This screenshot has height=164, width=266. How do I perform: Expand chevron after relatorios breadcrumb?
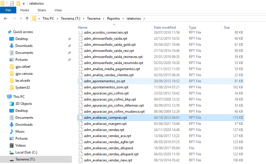click(144, 19)
